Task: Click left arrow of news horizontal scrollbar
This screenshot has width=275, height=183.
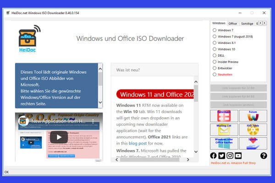Action: (x=117, y=160)
